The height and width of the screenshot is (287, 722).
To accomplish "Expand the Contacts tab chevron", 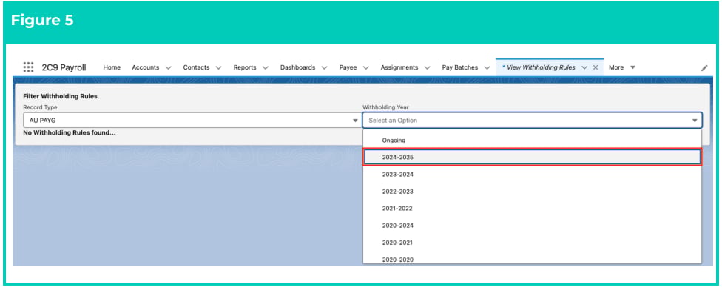I will 218,67.
